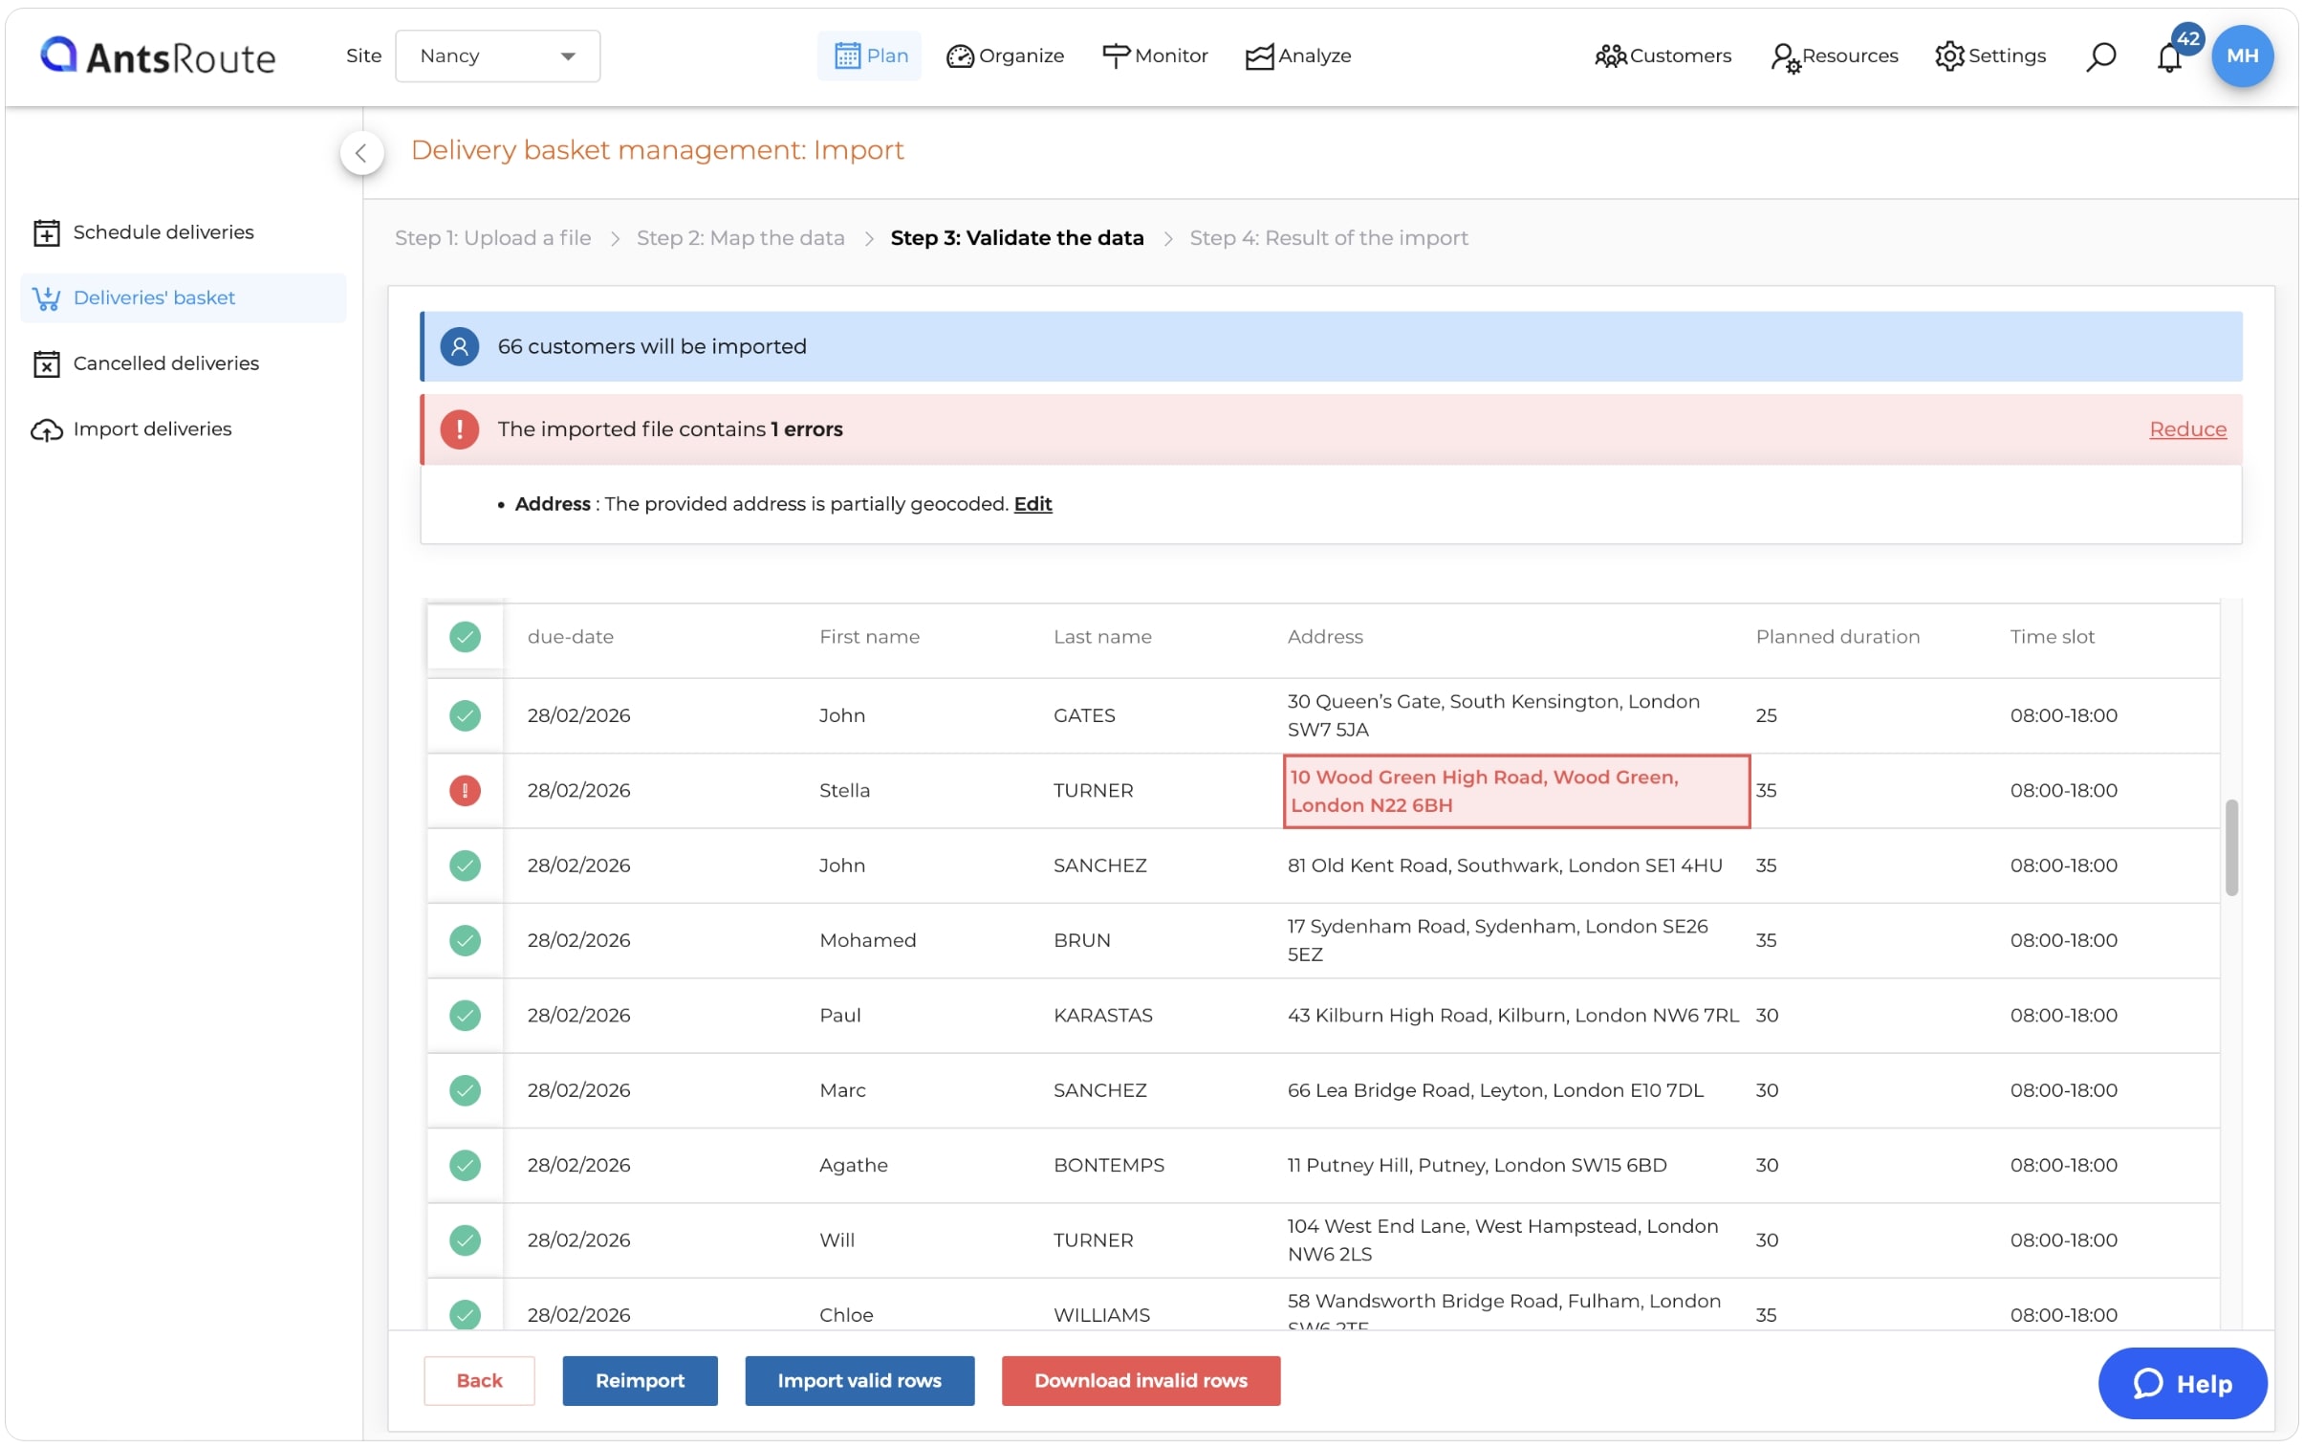Open the Customers menu

pos(1663,55)
